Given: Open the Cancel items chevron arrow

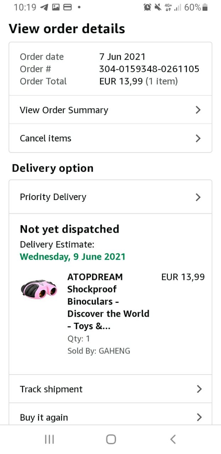Looking at the screenshot, I should click(198, 138).
